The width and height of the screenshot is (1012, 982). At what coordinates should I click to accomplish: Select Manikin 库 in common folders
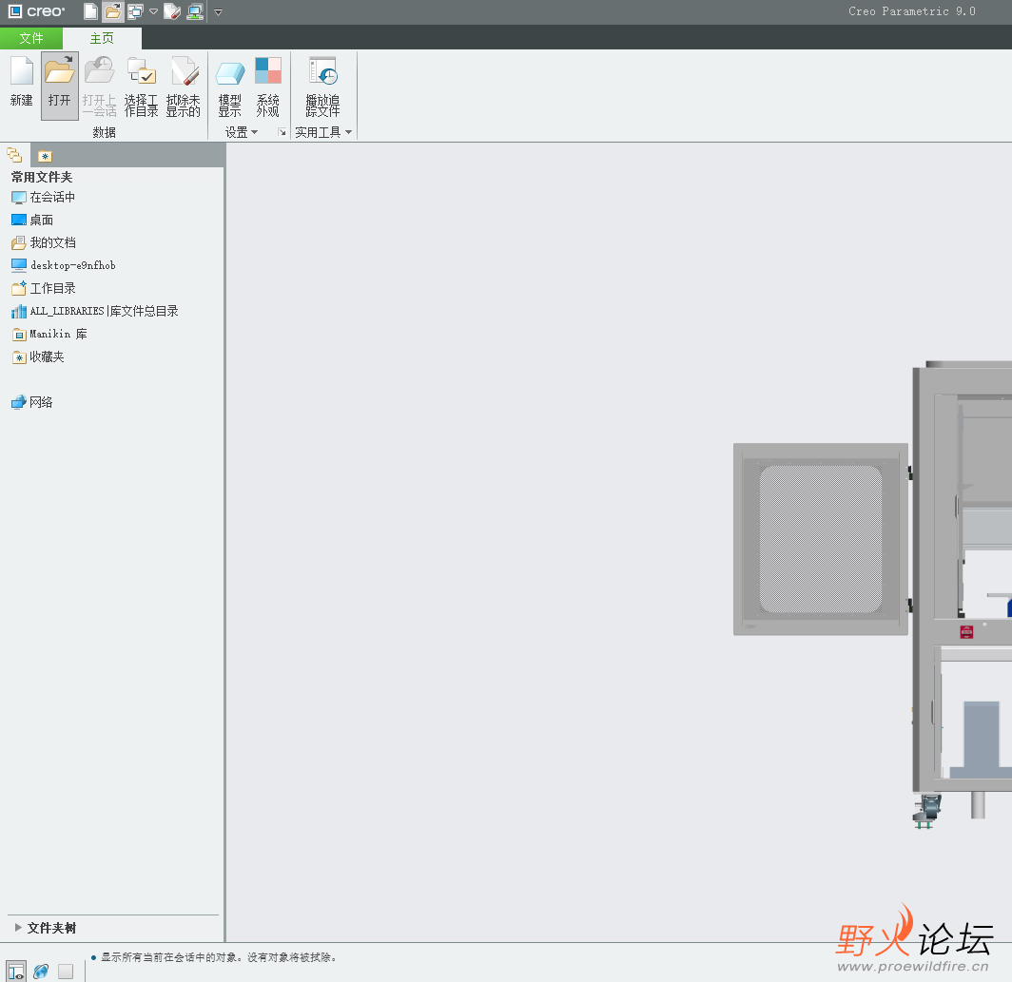49,335
